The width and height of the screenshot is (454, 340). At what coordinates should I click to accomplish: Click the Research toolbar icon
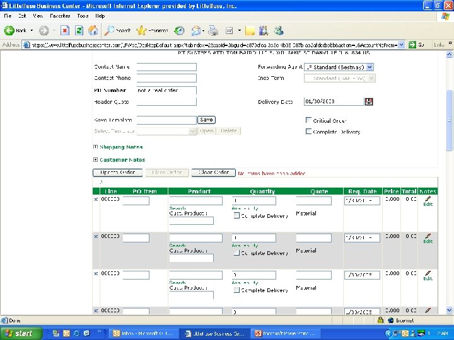pos(264,30)
